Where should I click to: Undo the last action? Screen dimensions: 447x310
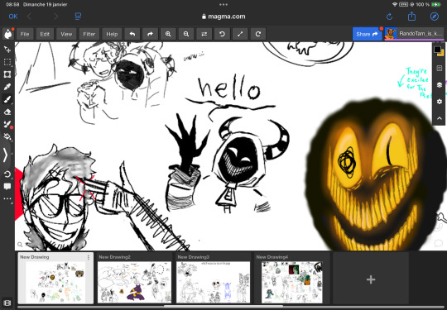[132, 34]
